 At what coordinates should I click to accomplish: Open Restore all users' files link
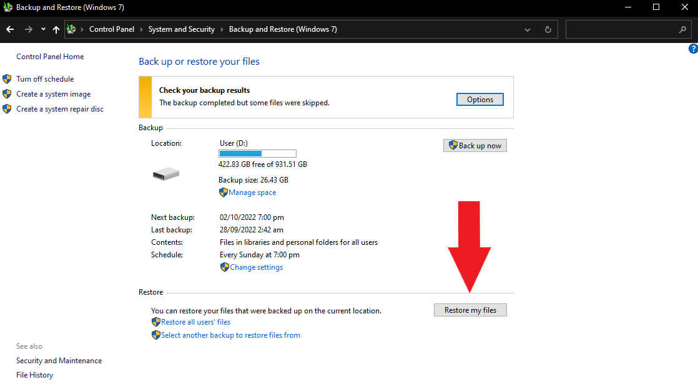(196, 322)
